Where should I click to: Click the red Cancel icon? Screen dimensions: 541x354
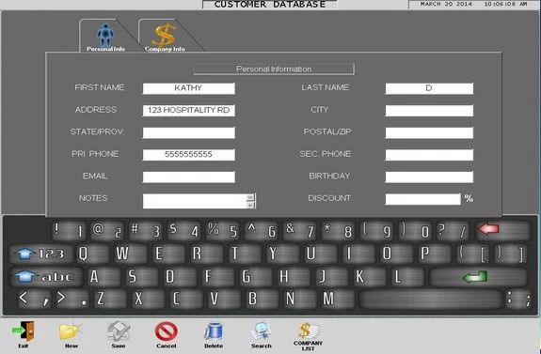pos(166,334)
